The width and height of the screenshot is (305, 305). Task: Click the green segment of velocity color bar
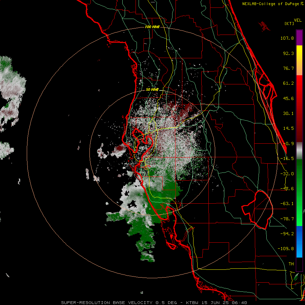click(x=299, y=192)
